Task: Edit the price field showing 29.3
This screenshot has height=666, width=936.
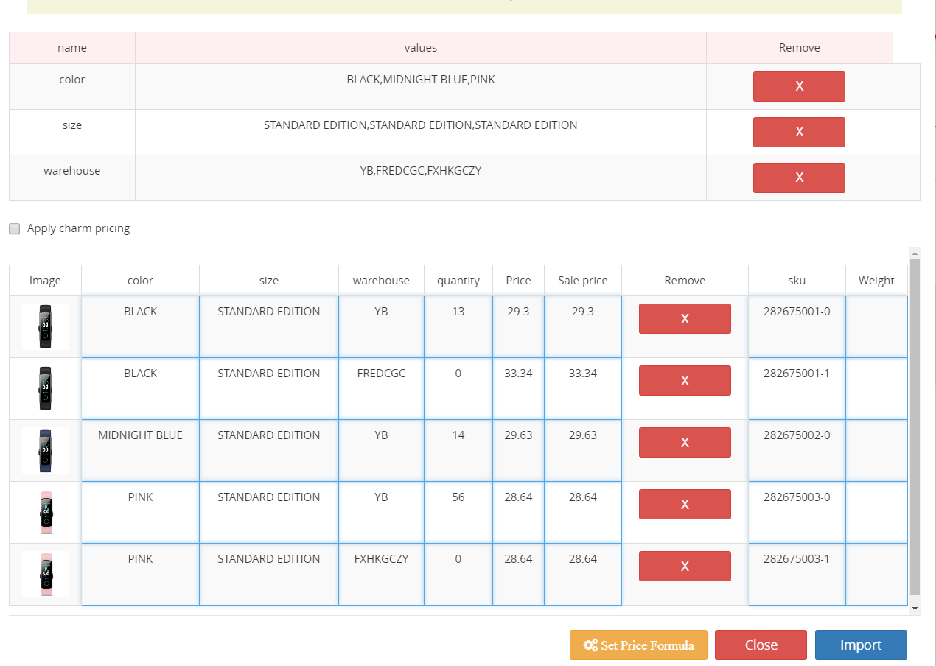Action: 519,327
